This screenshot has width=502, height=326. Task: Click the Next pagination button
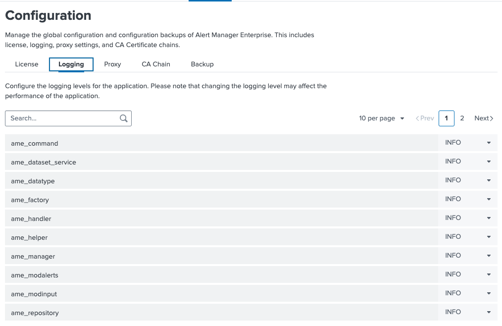point(483,118)
